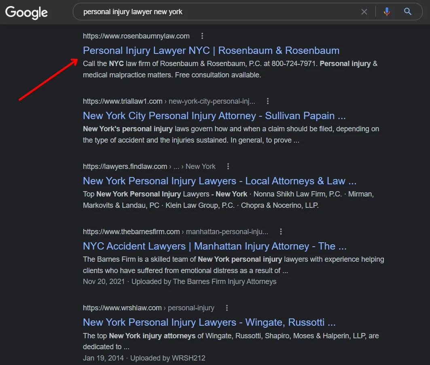This screenshot has height=365, width=430.
Task: Click the https://www.thebarnesfirm.com URL breadcrumb
Action: coord(176,232)
